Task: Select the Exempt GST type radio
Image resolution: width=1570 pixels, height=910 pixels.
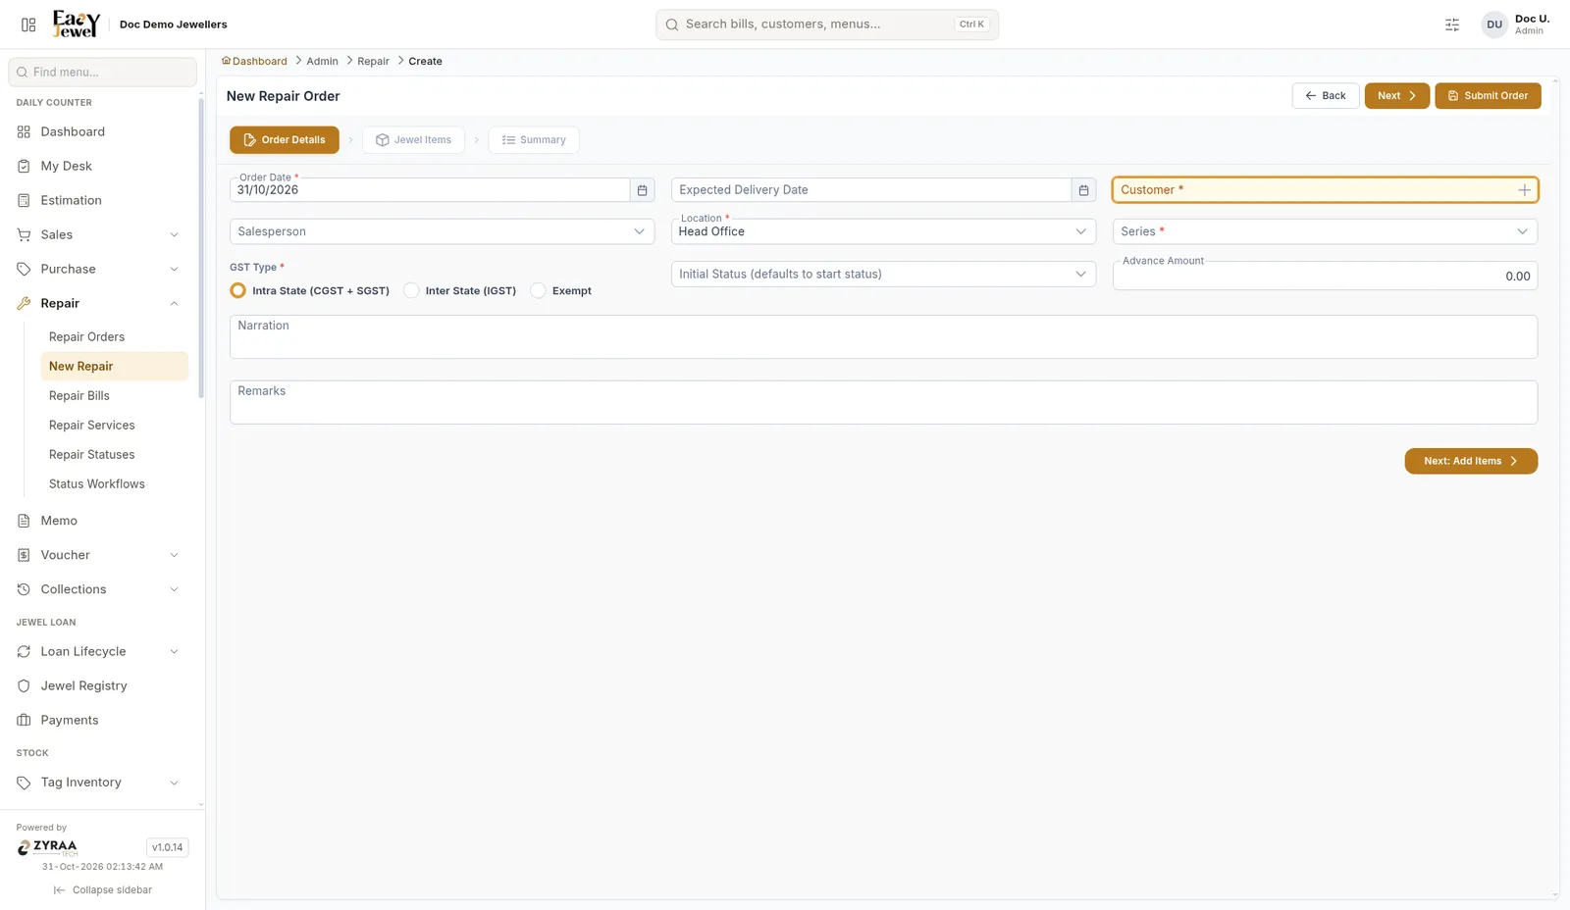Action: click(x=538, y=290)
